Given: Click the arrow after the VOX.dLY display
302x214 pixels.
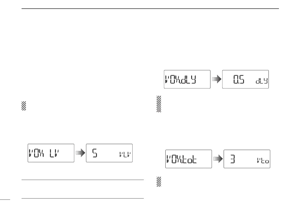Looking at the screenshot, I should pyautogui.click(x=217, y=79).
